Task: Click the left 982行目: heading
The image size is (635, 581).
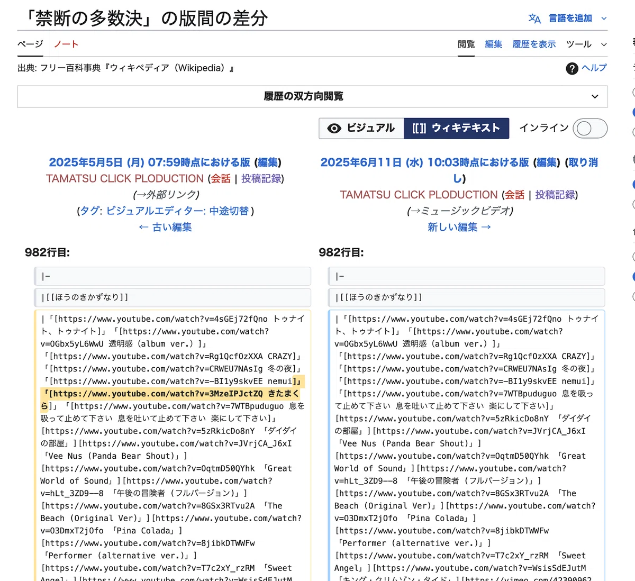Action: tap(47, 252)
